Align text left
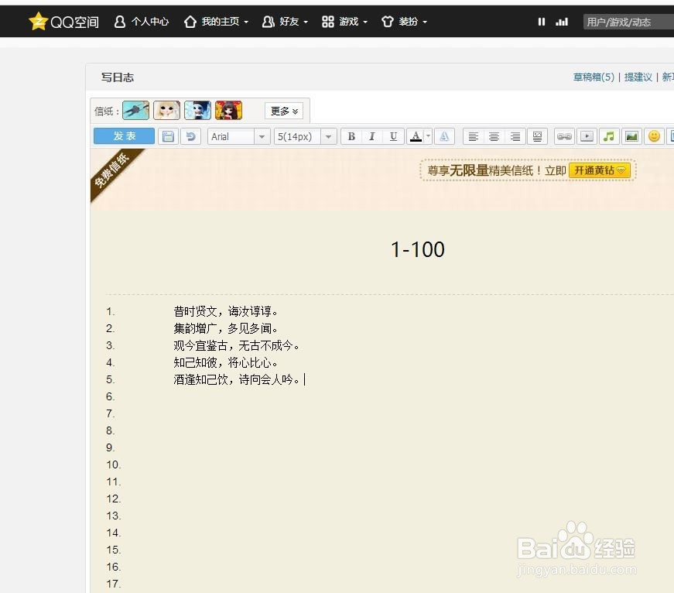The image size is (674, 593). coord(474,137)
